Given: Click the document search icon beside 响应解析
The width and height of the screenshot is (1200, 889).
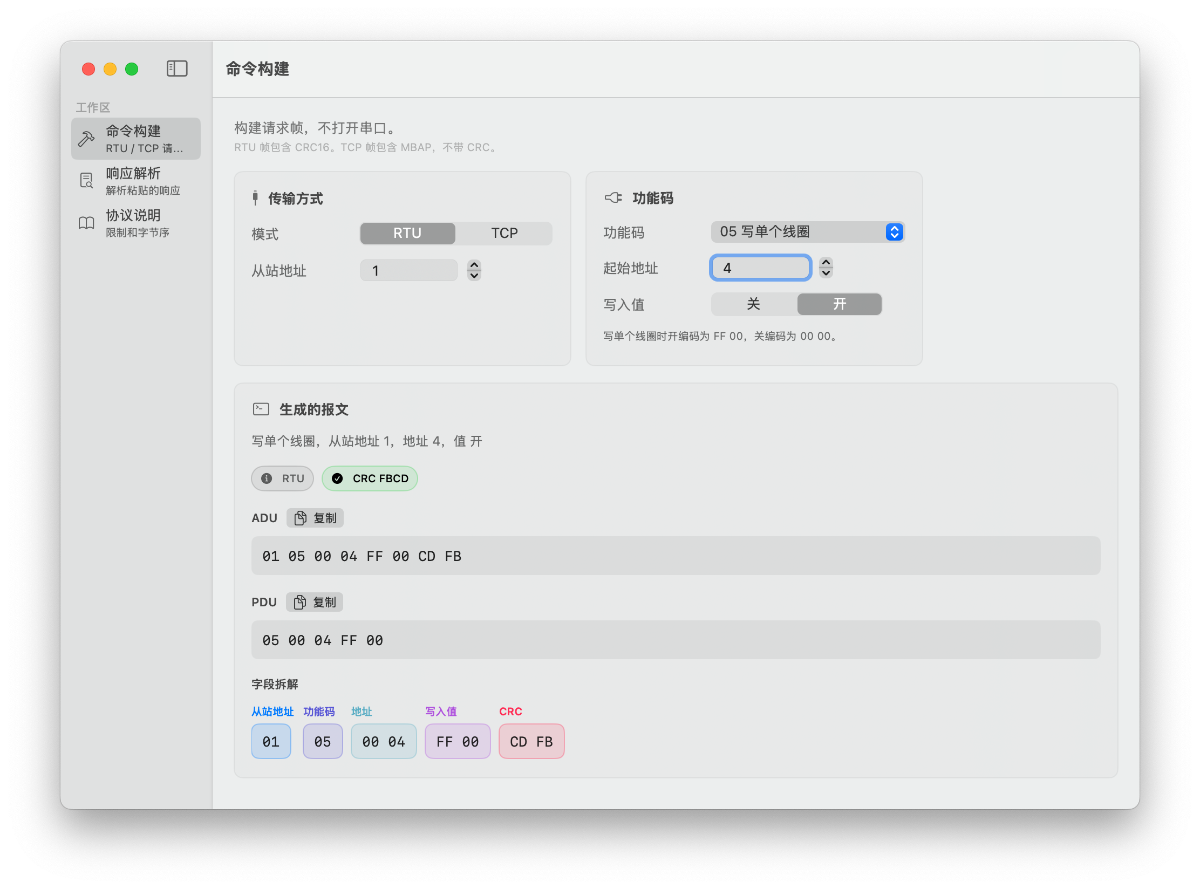Looking at the screenshot, I should 86,181.
